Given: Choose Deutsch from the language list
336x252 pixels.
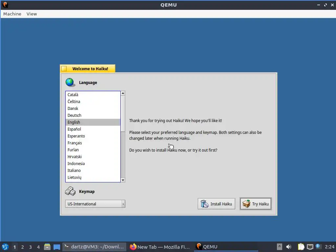Looking at the screenshot, I should click(x=93, y=115).
